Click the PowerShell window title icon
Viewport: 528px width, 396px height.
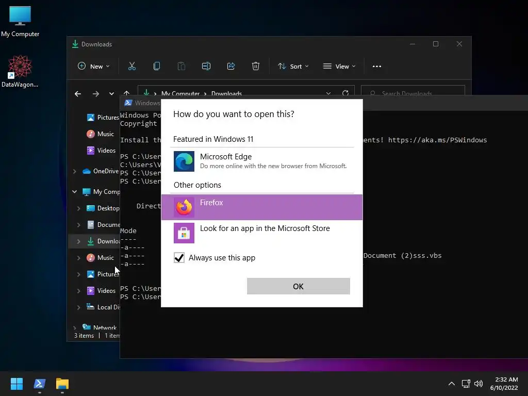(x=128, y=103)
